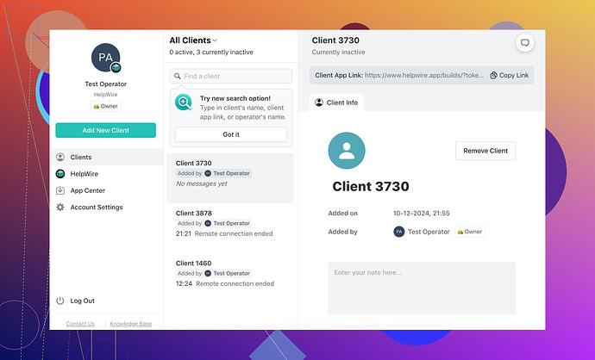This screenshot has width=595, height=360.
Task: Click the HelpWire logo icon in sidebar
Action: point(60,174)
